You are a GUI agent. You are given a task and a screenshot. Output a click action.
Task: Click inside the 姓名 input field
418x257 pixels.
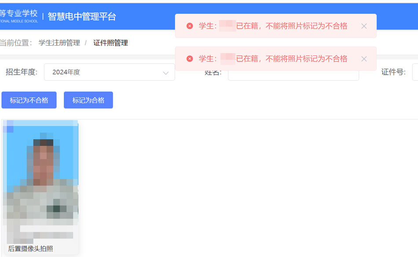coord(293,75)
